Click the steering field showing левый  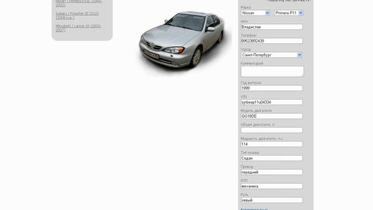click(272, 200)
